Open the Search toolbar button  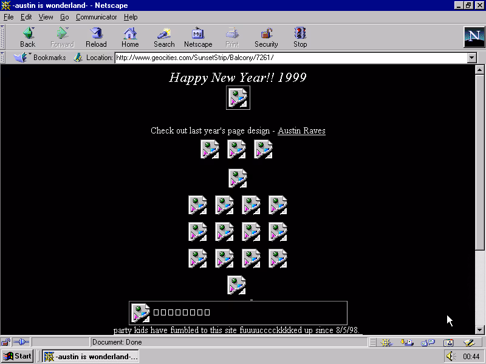click(x=164, y=37)
